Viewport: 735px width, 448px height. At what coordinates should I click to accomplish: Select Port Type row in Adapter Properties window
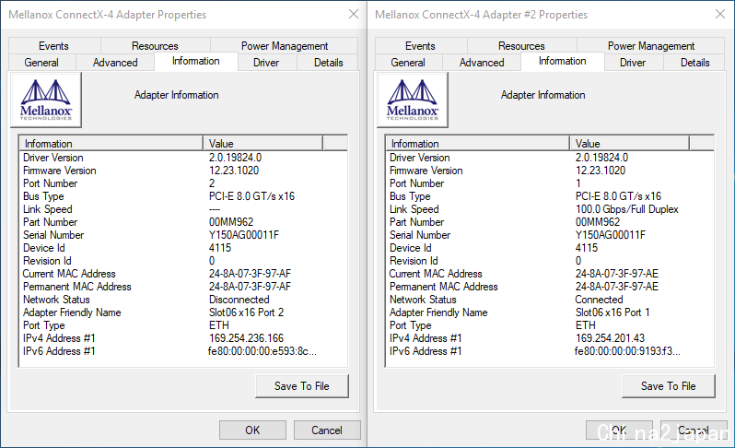[183, 325]
